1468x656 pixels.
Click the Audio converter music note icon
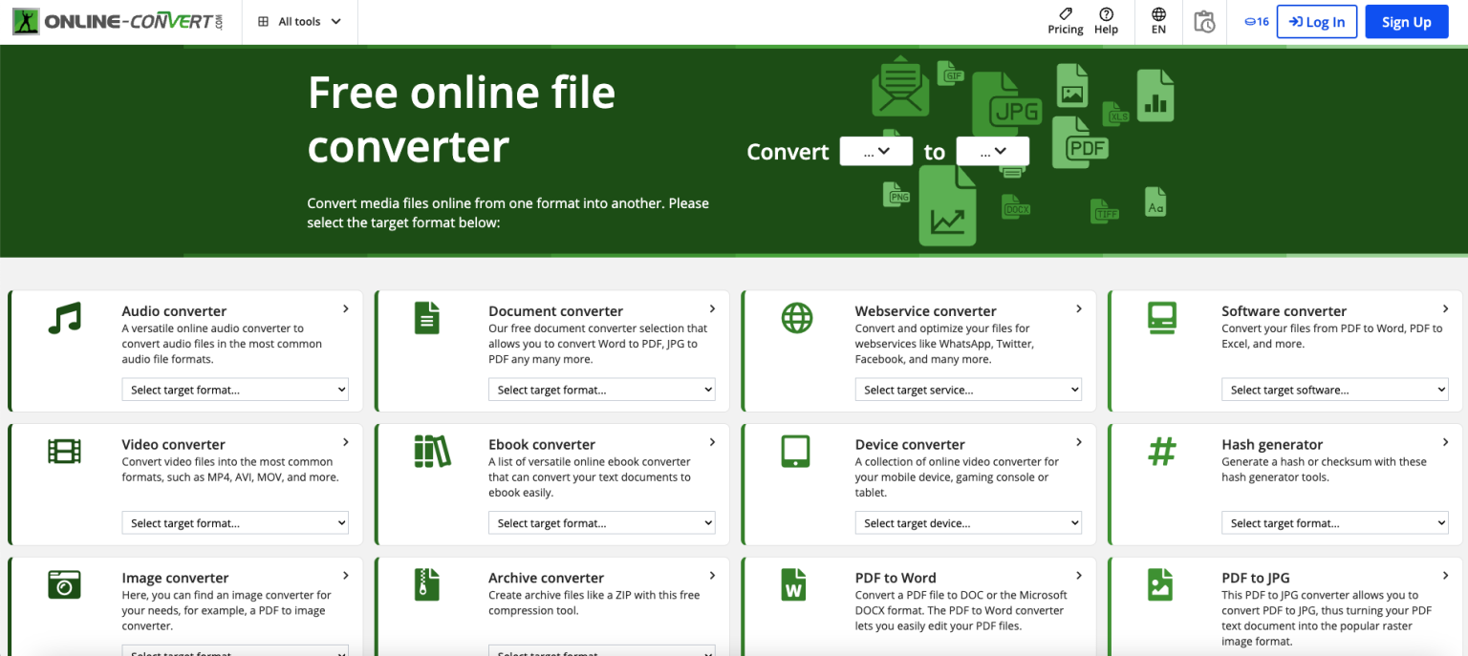[64, 318]
